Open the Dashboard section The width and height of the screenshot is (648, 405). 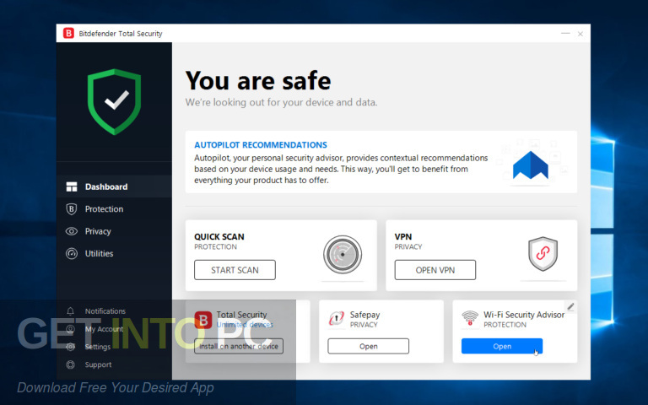point(114,186)
